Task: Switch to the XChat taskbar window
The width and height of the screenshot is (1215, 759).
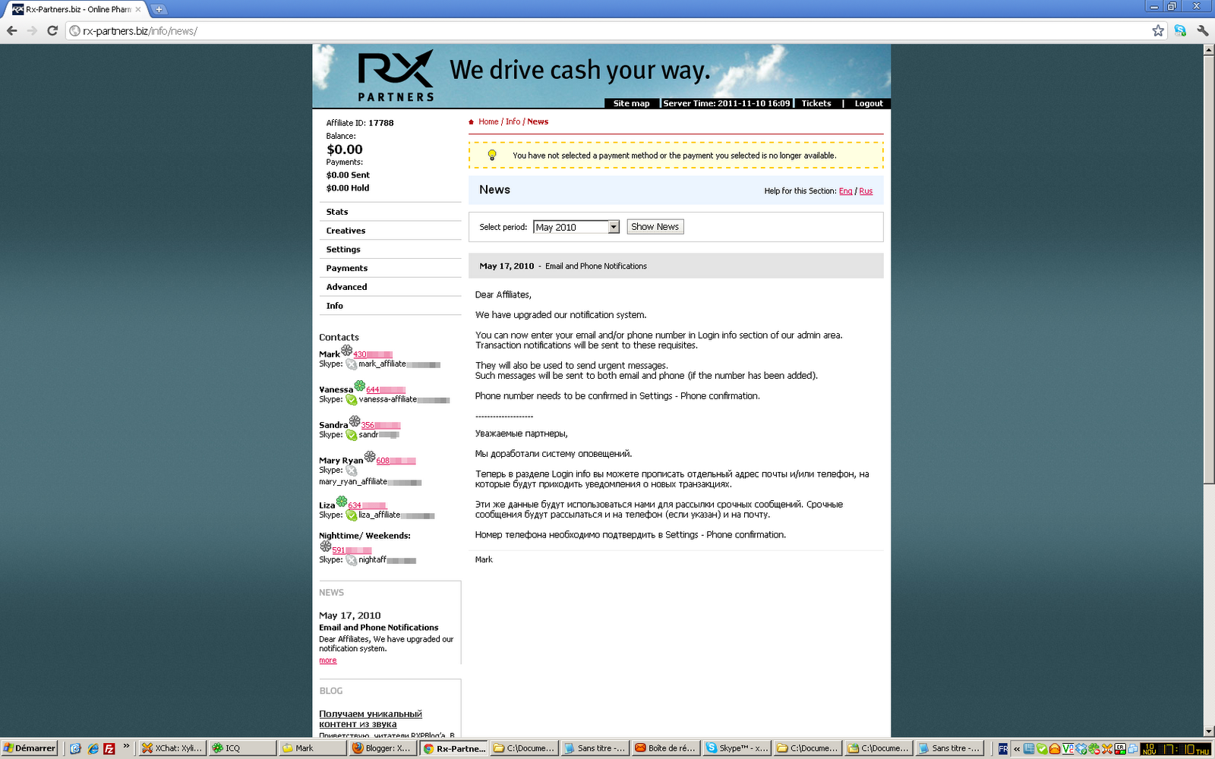Action: [172, 748]
